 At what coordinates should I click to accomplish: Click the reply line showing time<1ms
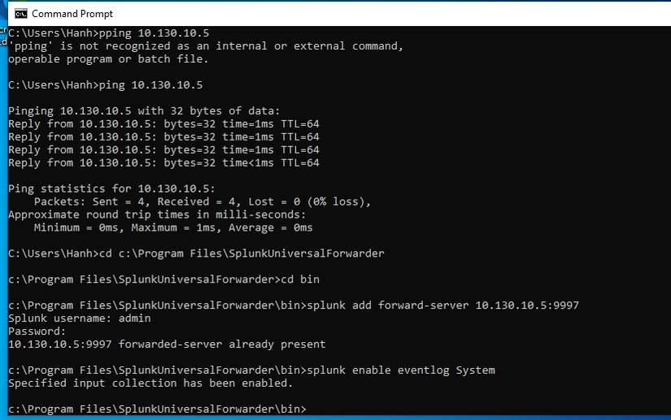(163, 162)
